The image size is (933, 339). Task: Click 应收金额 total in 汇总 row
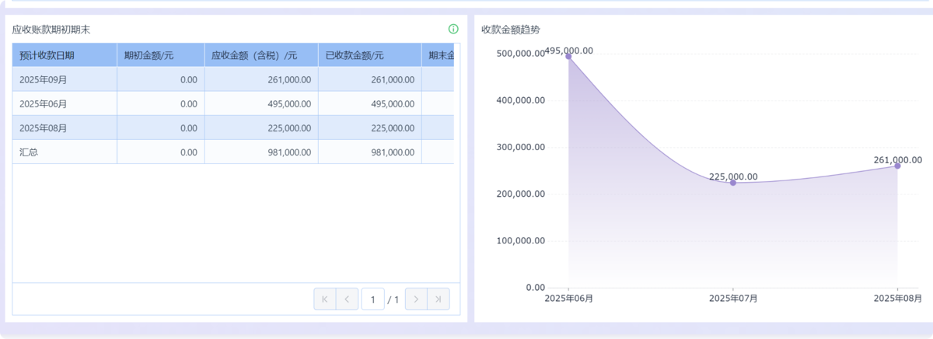point(261,152)
